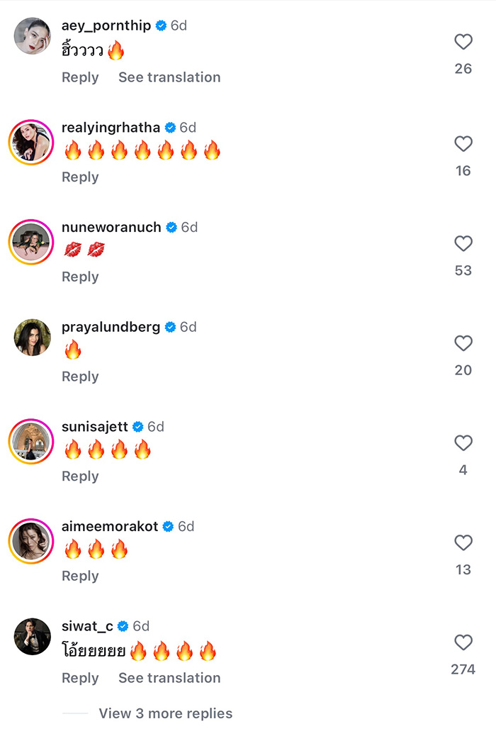This screenshot has height=741, width=496.
Task: Click verified badge beside prayalundberg
Action: click(169, 327)
